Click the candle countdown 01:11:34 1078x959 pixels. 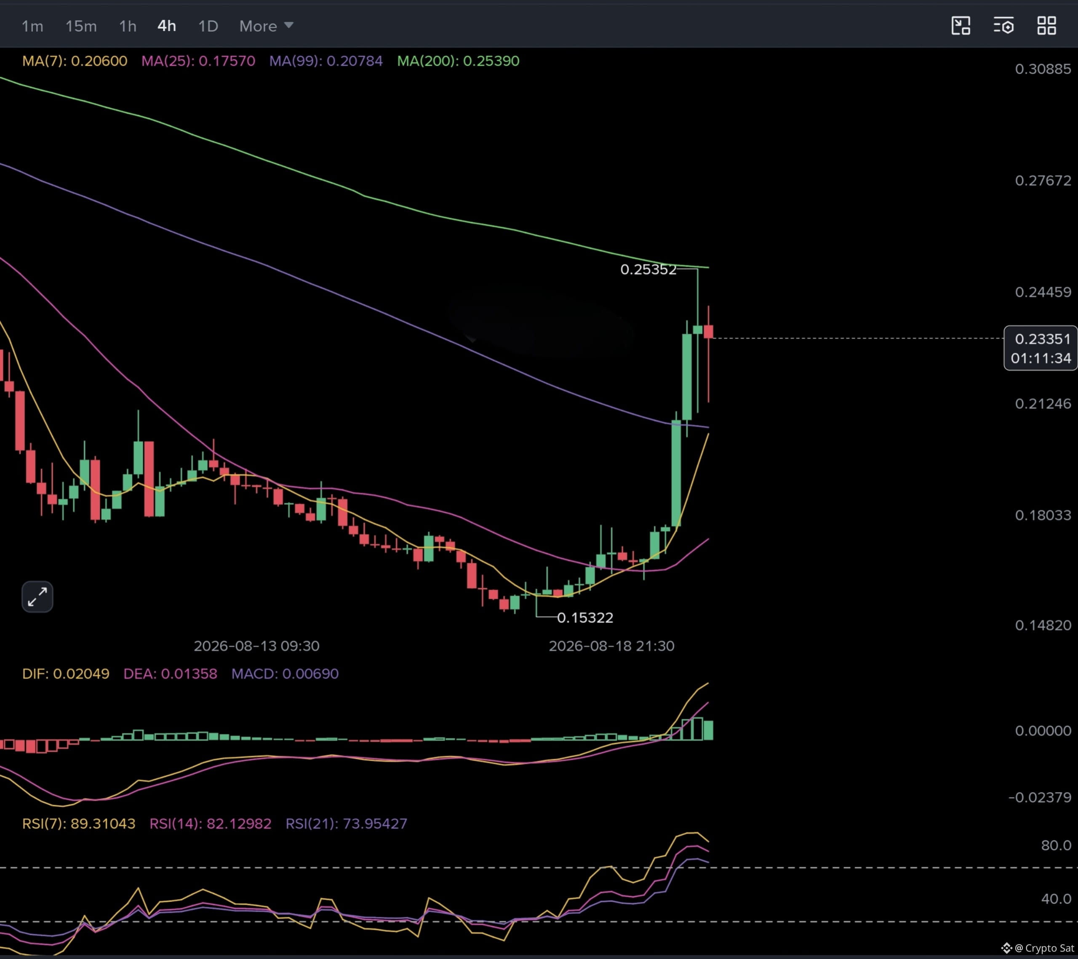pos(1041,359)
